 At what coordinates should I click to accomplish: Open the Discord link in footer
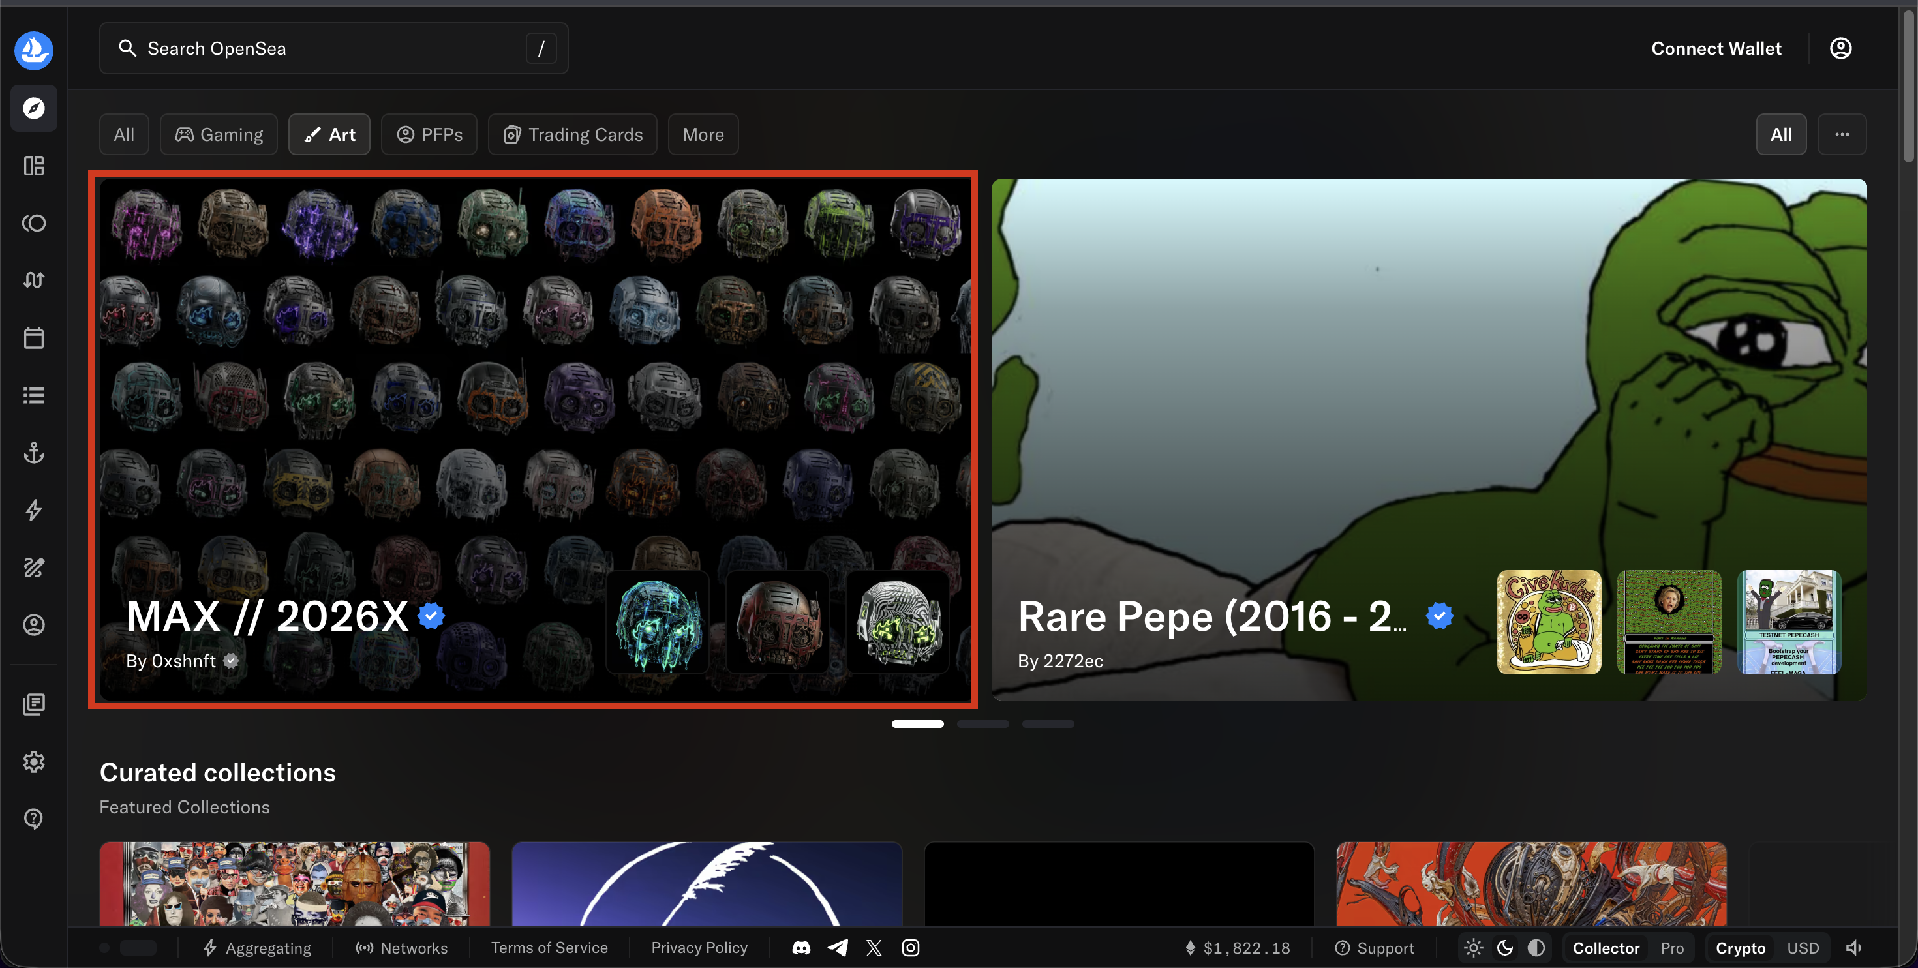(x=801, y=948)
